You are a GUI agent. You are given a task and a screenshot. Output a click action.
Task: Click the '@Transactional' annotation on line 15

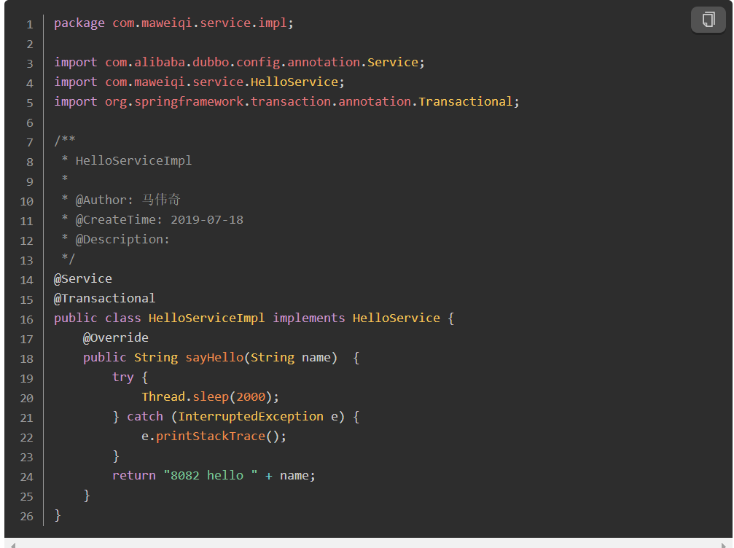[104, 298]
